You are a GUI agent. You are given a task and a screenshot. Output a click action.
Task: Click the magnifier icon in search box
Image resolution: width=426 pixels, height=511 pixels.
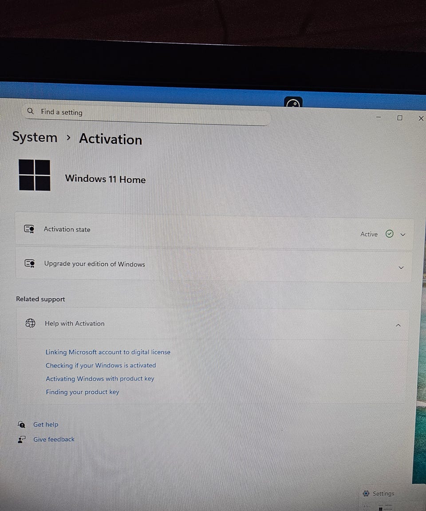30,111
